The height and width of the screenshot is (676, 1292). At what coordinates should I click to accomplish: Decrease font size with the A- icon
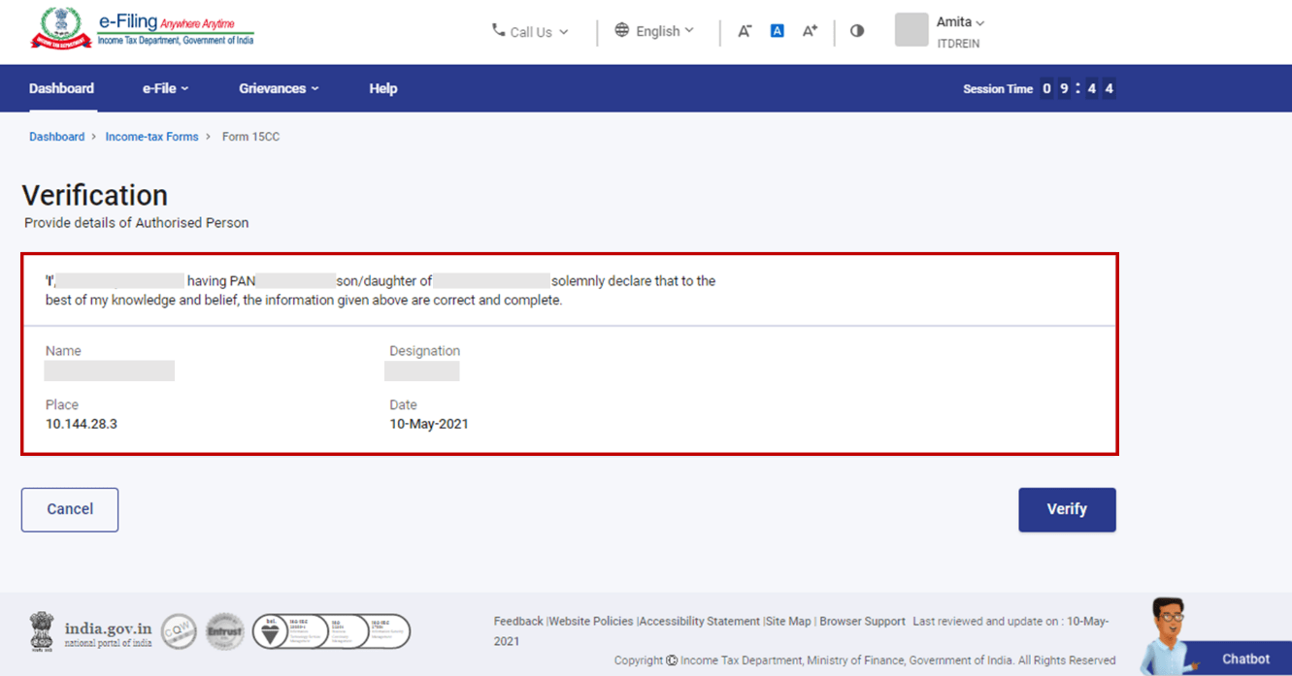tap(745, 31)
